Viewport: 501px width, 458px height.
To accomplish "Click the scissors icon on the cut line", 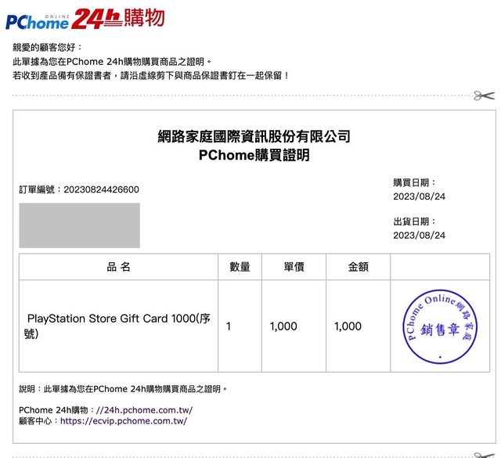I will point(484,96).
